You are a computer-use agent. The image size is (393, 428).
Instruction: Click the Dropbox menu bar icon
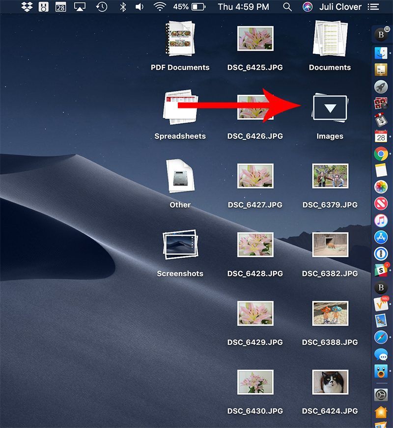click(27, 7)
